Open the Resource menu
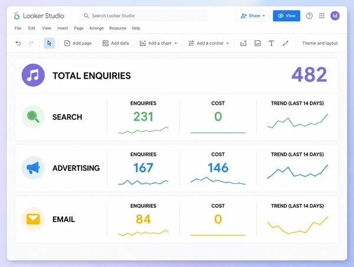Viewport: 354px width, 267px height. [x=117, y=28]
